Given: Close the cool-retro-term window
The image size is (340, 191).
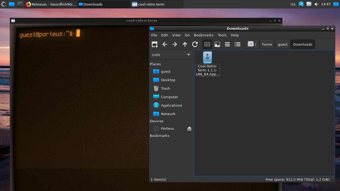Looking at the screenshot, I should (279, 21).
